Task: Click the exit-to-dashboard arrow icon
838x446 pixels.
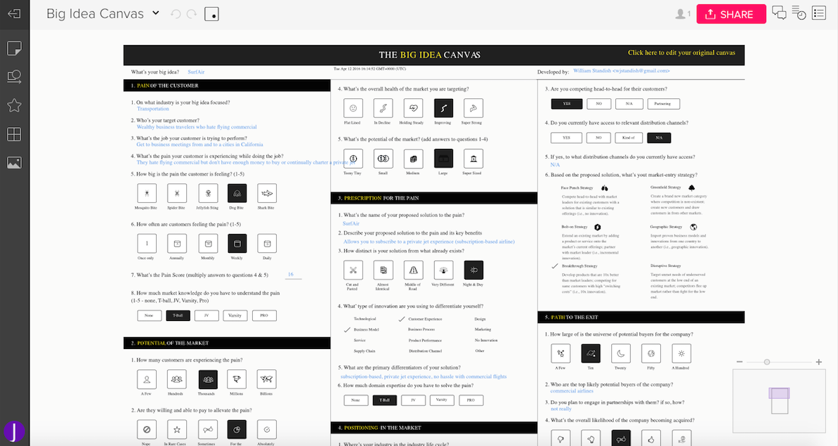Action: [x=14, y=14]
